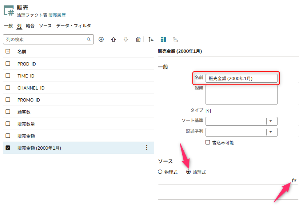Screen dimensions: 299x205
Task: Switch to the 結合 tab
Action: tap(30, 25)
